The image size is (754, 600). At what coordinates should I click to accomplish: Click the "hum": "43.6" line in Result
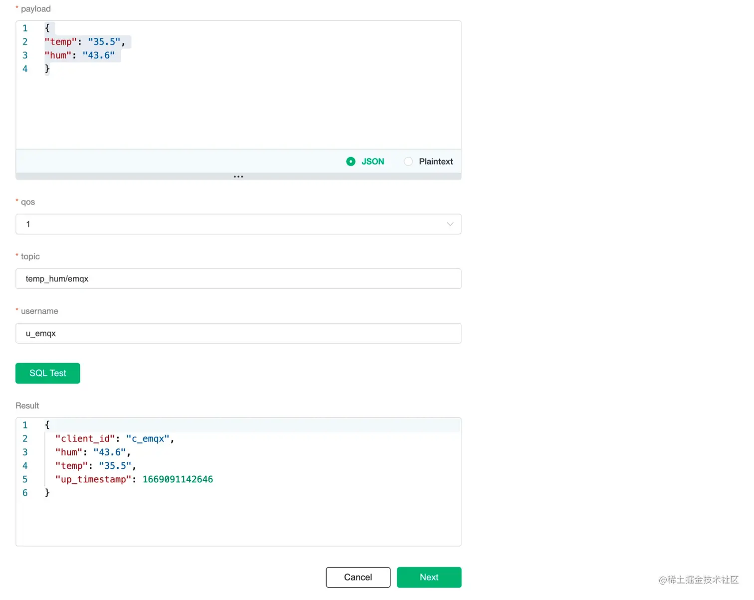click(x=93, y=452)
